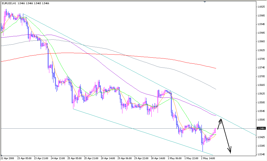Select the lower teal channel trendline

(x=143, y=132)
